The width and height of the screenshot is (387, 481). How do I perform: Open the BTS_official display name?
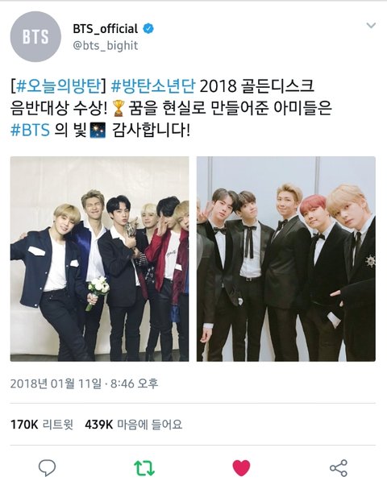106,29
